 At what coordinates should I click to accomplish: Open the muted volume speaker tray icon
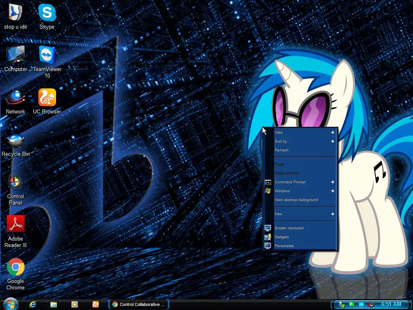pyautogui.click(x=371, y=304)
